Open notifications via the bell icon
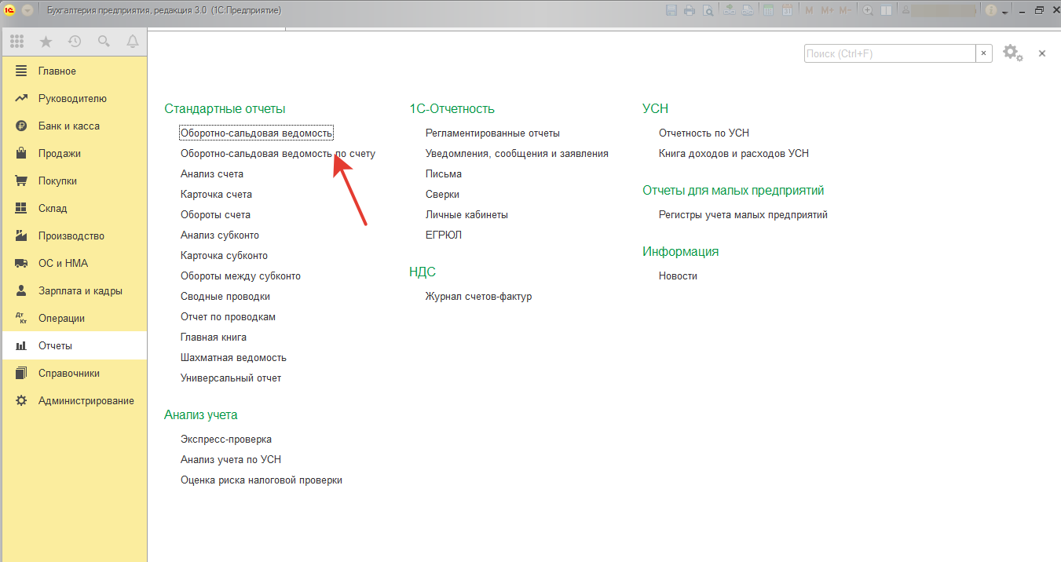This screenshot has width=1061, height=562. tap(133, 42)
